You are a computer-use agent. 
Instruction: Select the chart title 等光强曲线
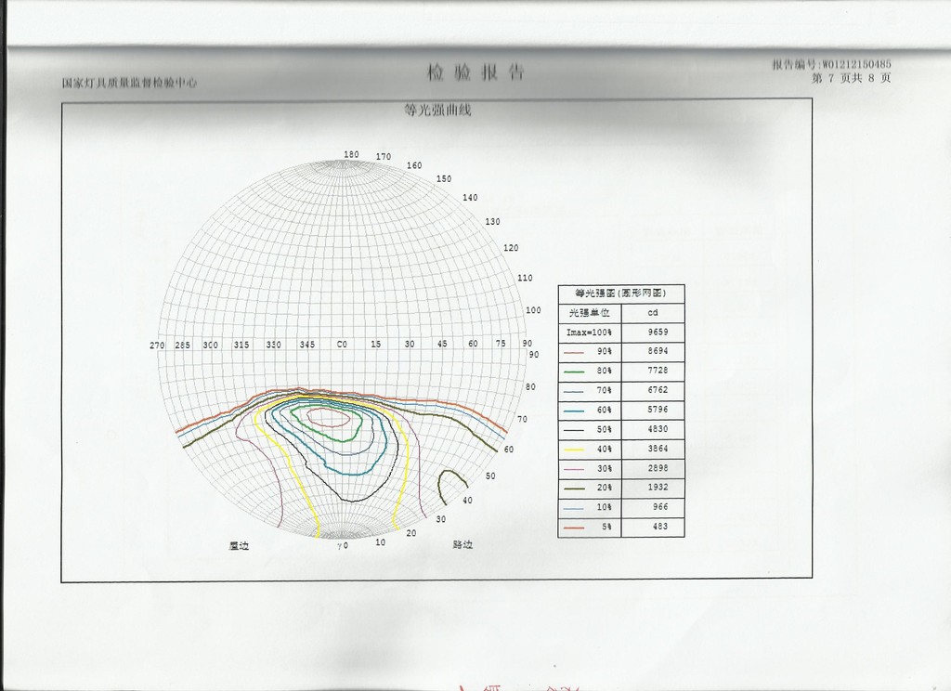pyautogui.click(x=437, y=110)
